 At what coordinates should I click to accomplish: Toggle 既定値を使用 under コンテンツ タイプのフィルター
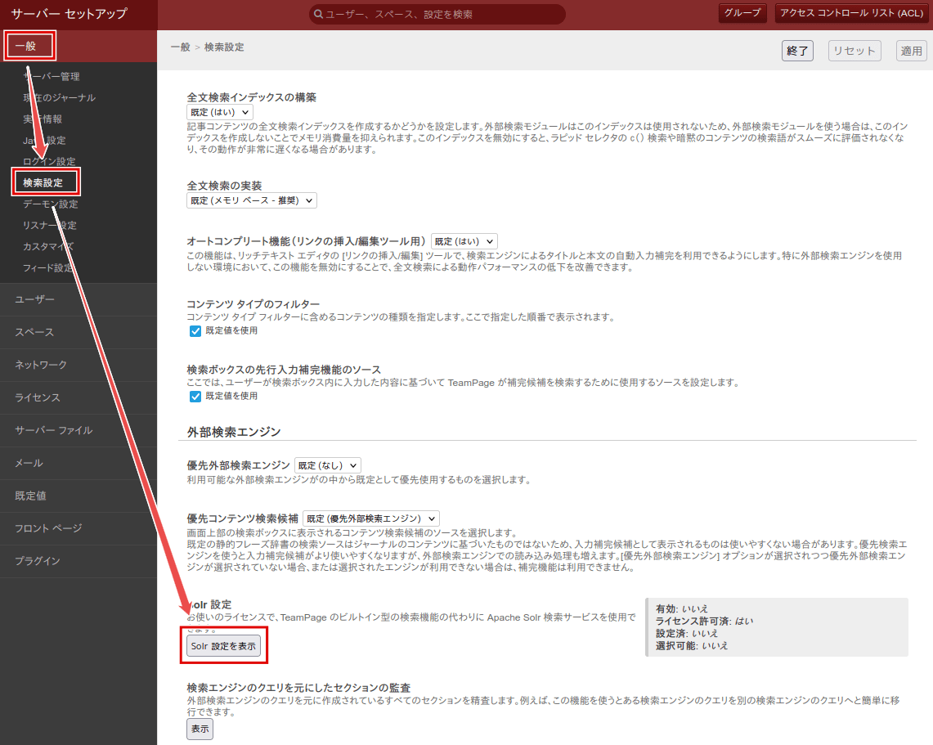[x=195, y=331]
